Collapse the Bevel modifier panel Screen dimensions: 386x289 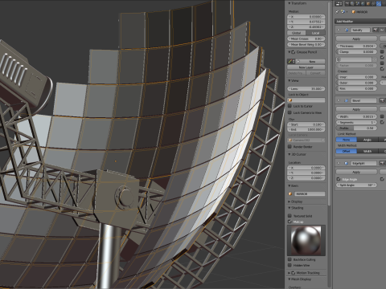[339, 100]
